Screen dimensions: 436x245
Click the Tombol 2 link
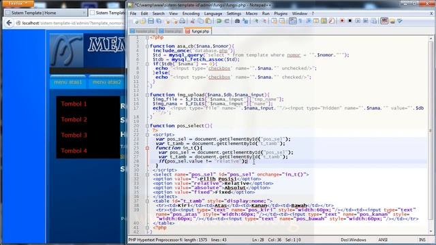click(x=74, y=120)
